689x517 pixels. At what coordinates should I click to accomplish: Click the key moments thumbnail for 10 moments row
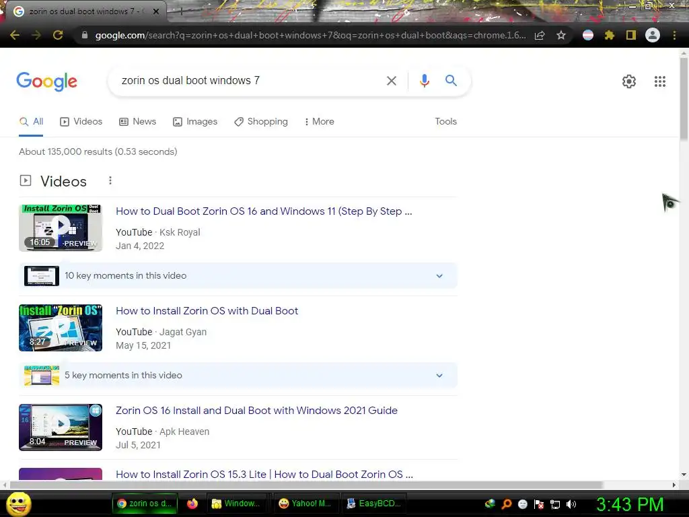(x=42, y=275)
